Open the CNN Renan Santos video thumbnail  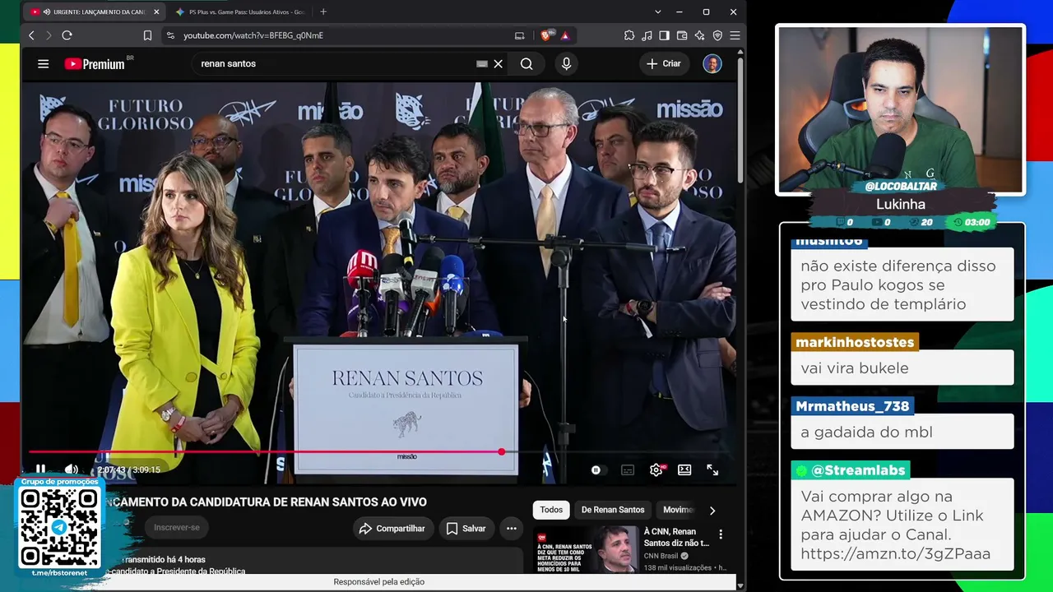coord(587,549)
